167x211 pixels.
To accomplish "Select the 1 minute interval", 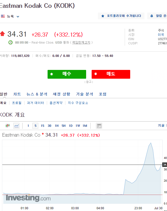I will 28,126.
